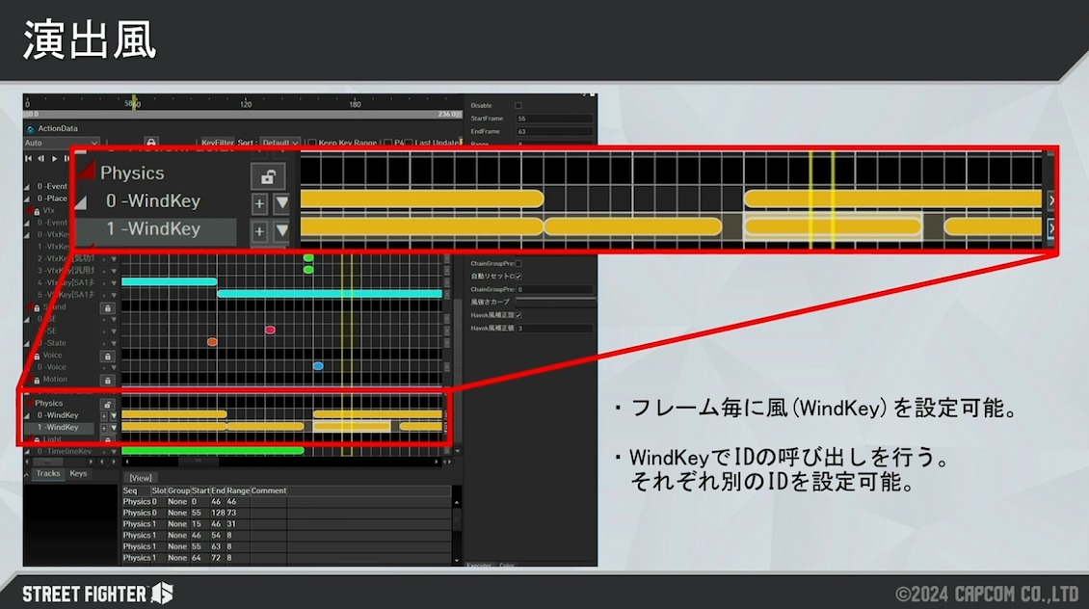Toggle the first ChainGroupPre checkbox
This screenshot has height=609, width=1089.
click(x=518, y=264)
